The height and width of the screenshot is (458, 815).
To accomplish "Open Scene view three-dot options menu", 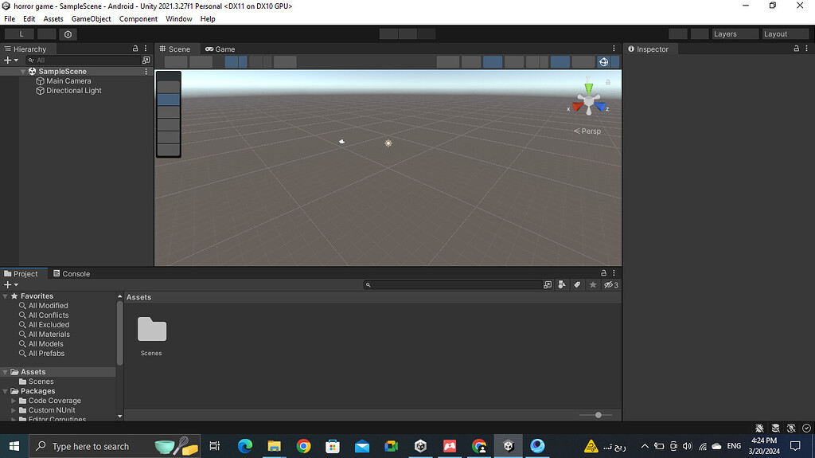I will pos(614,49).
